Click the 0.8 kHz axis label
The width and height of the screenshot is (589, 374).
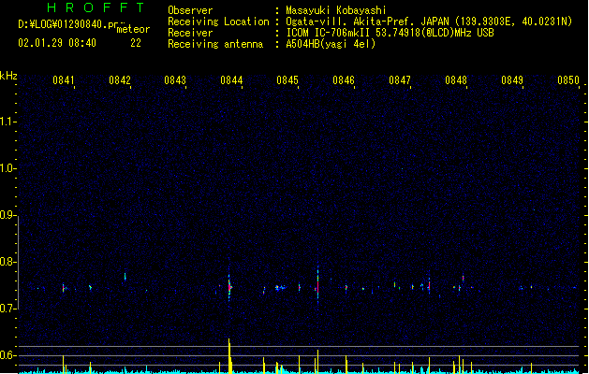pyautogui.click(x=7, y=262)
